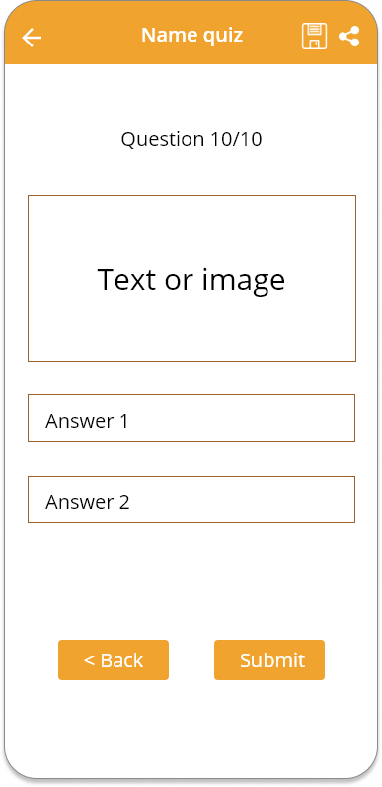Choose Answer 1 as your response
The width and height of the screenshot is (382, 787).
pos(191,418)
